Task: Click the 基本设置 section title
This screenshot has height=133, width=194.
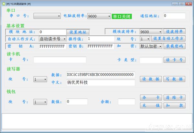Action: [16, 26]
